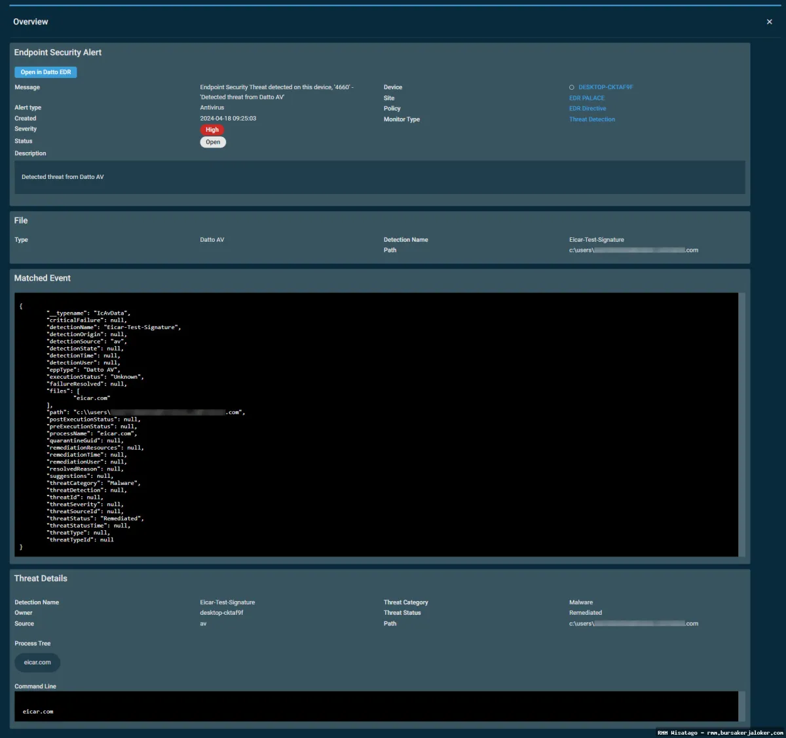This screenshot has height=738, width=786.
Task: Click the Command Line box scrollbar
Action: 741,707
